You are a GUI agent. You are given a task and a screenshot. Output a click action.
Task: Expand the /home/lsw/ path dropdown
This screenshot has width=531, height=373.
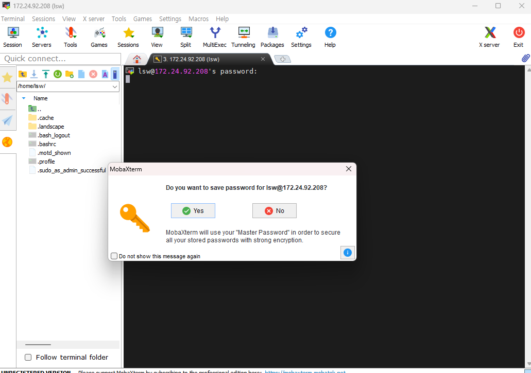(115, 86)
